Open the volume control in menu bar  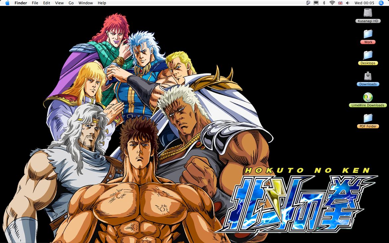(x=348, y=3)
